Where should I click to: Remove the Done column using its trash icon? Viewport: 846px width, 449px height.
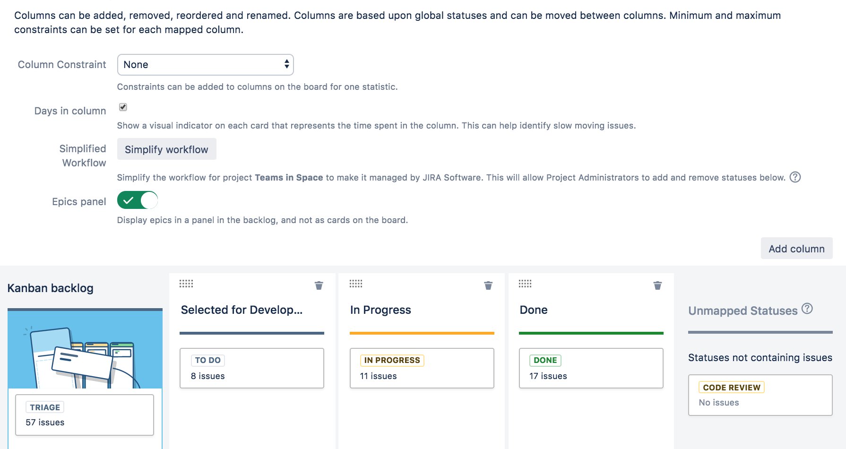(x=657, y=285)
